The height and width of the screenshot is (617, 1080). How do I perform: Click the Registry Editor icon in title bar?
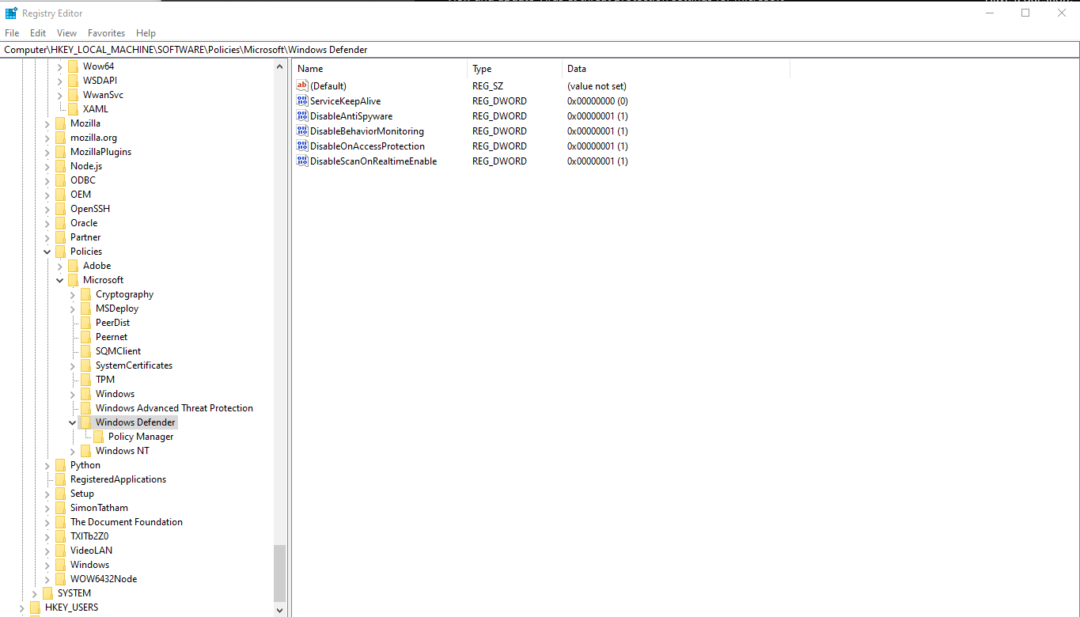(10, 12)
